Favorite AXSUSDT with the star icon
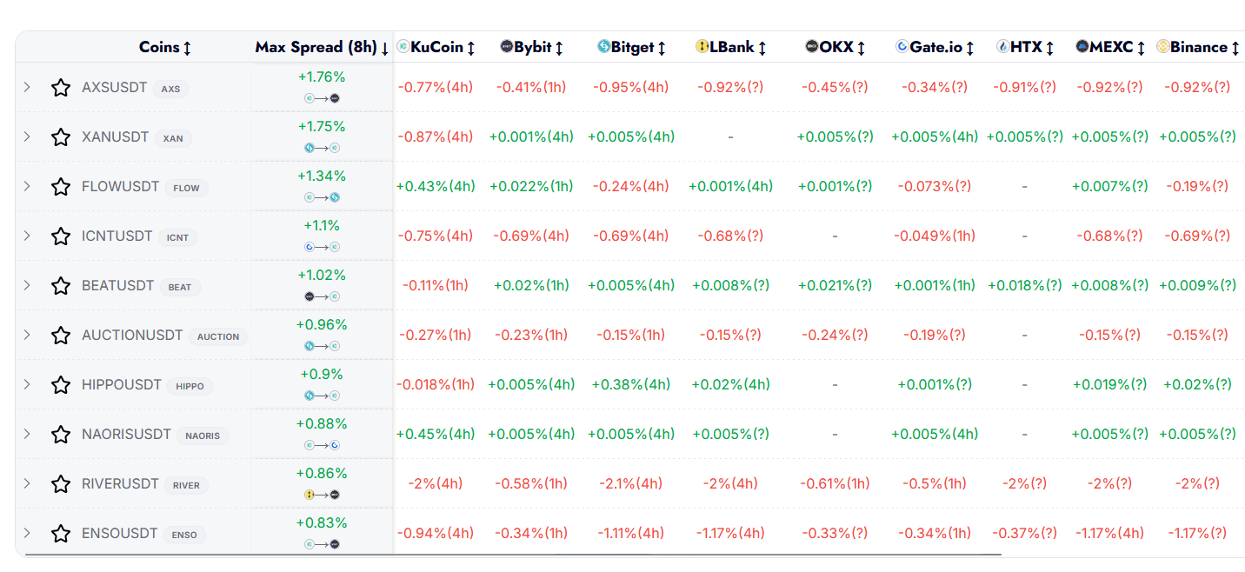The image size is (1245, 572). click(x=60, y=88)
